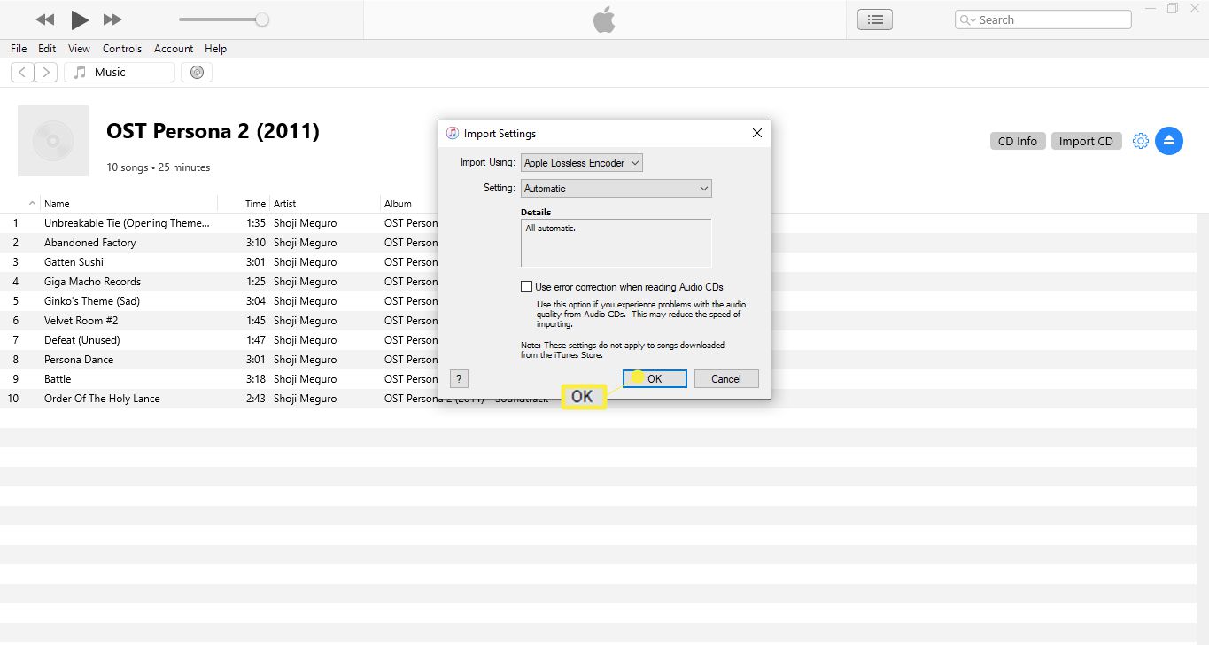Click the Details text box
Image resolution: width=1209 pixels, height=645 pixels.
(x=616, y=243)
